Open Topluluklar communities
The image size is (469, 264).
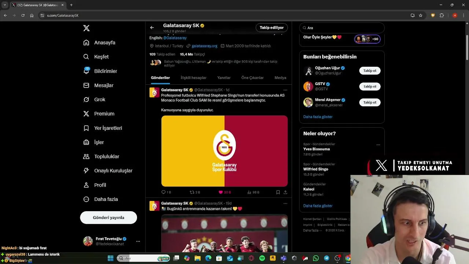tap(101, 157)
